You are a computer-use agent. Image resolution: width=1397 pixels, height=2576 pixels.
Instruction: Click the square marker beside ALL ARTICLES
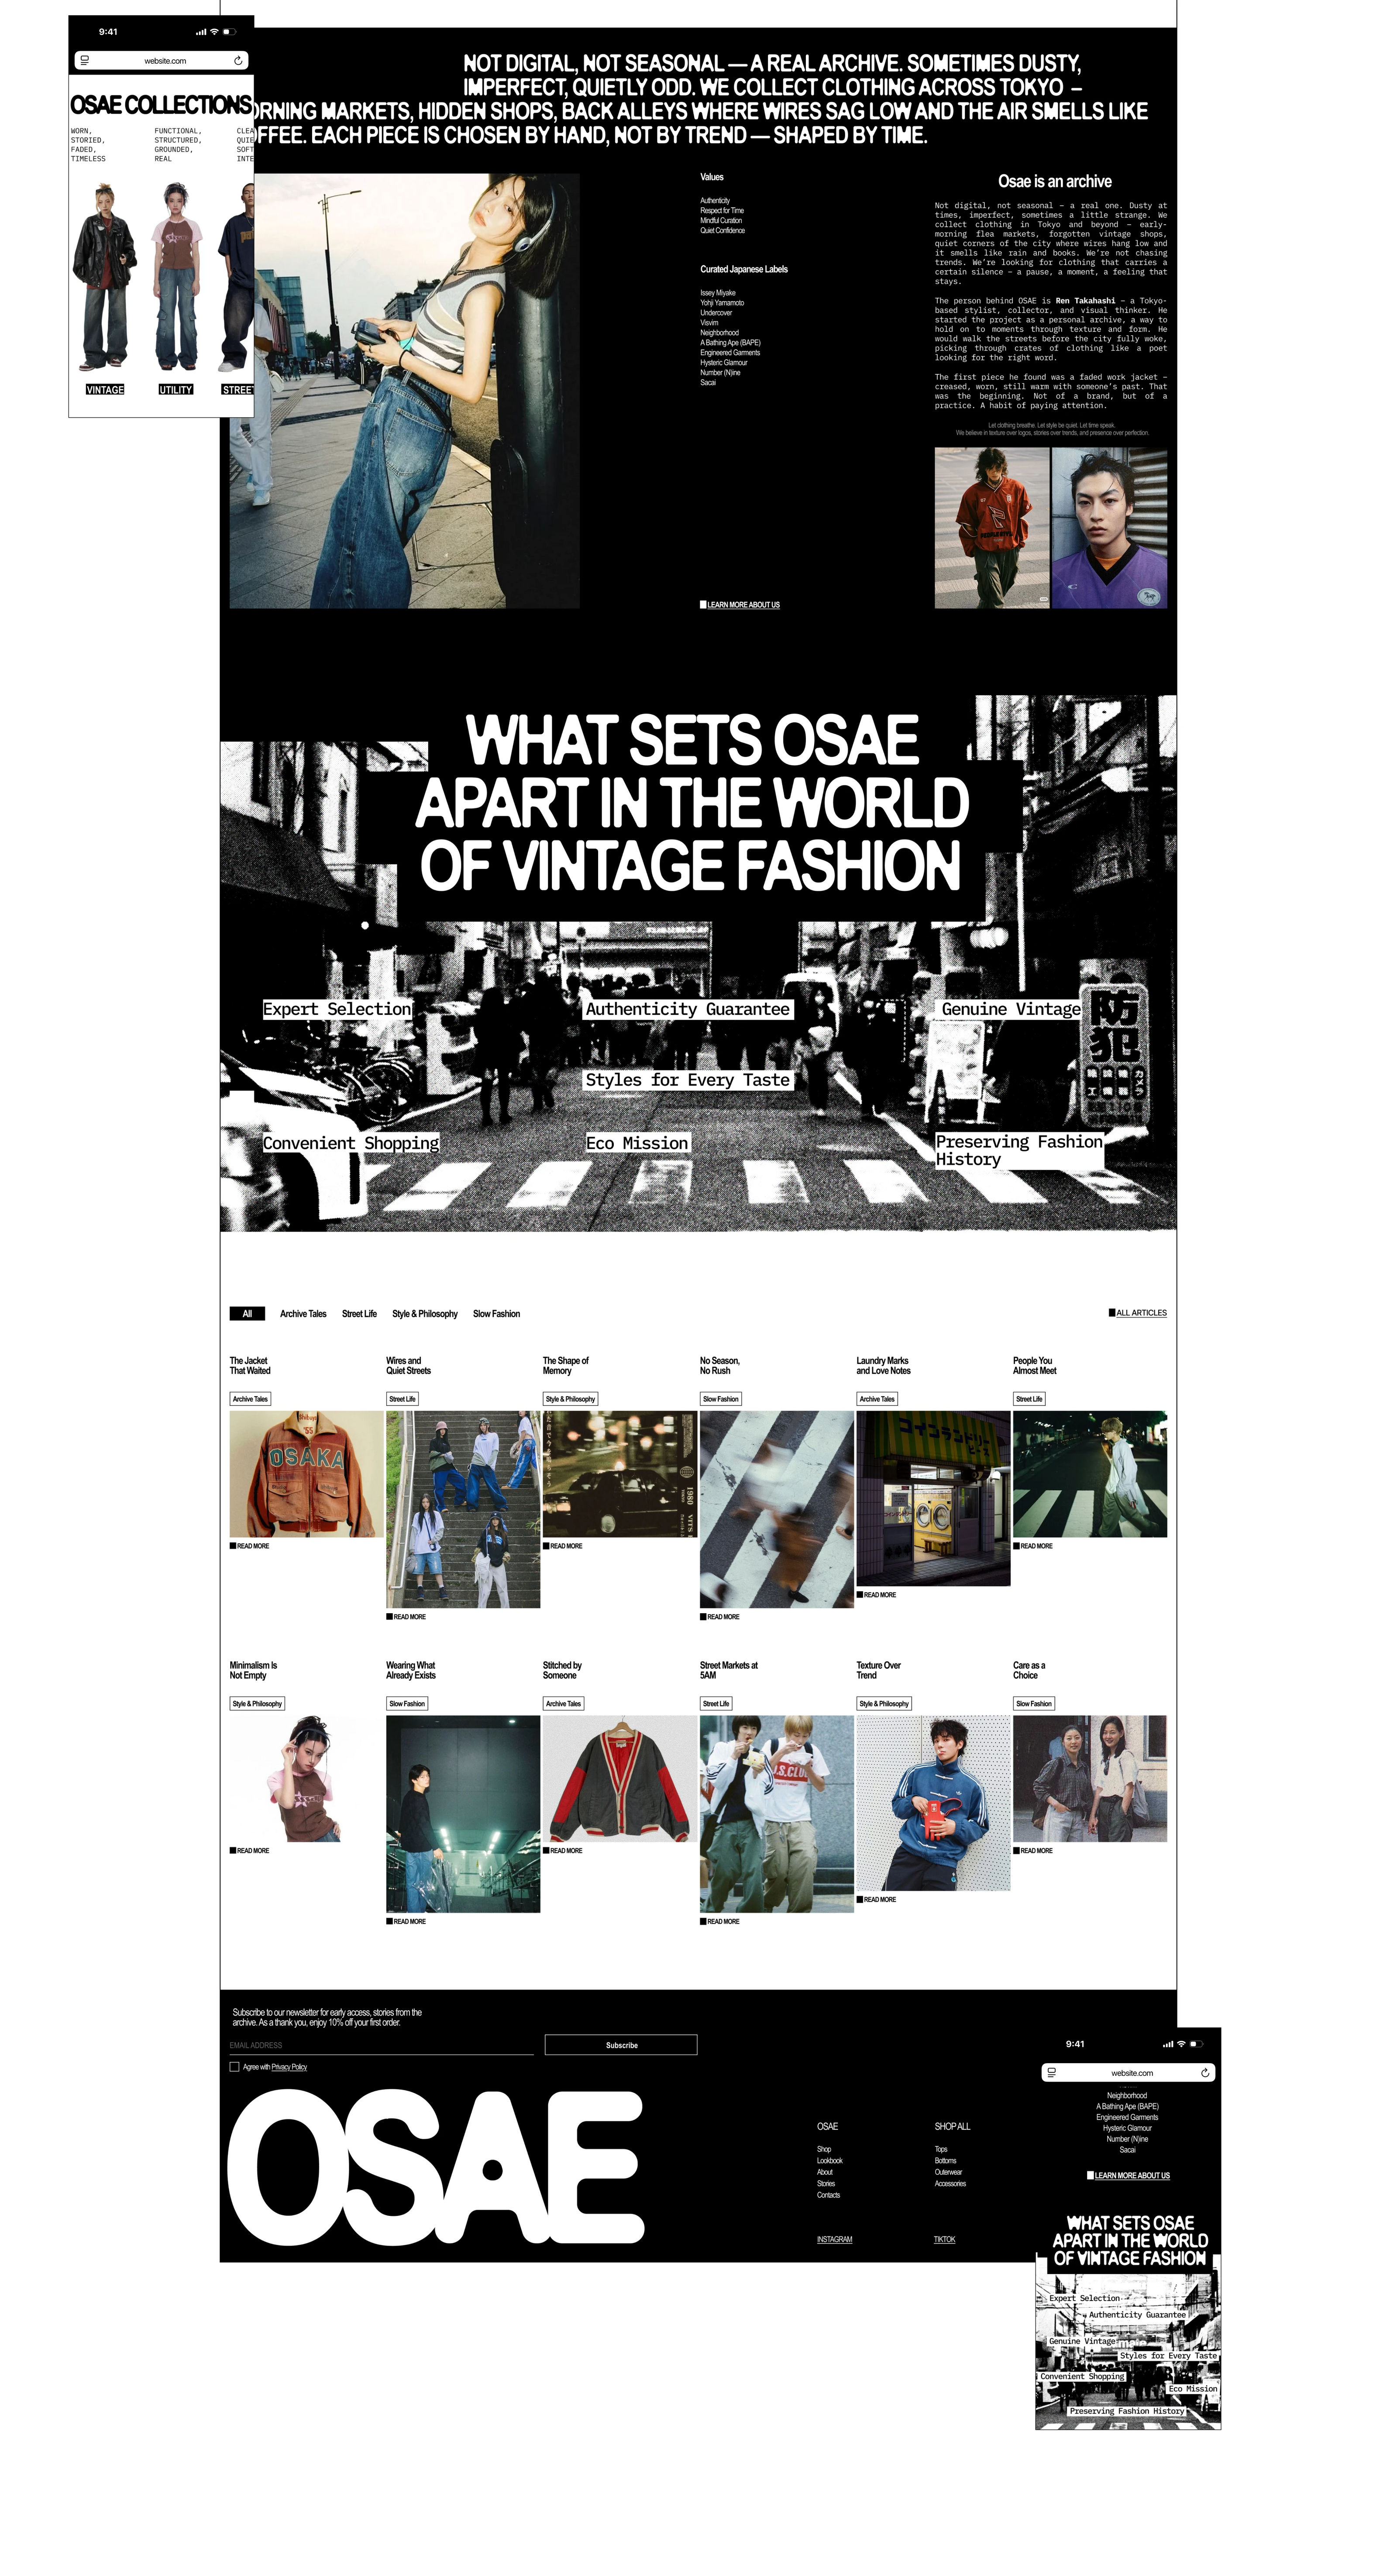(1112, 1313)
